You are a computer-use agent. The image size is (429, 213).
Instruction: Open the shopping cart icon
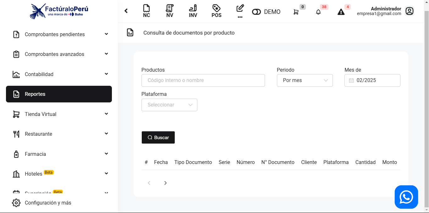(296, 12)
